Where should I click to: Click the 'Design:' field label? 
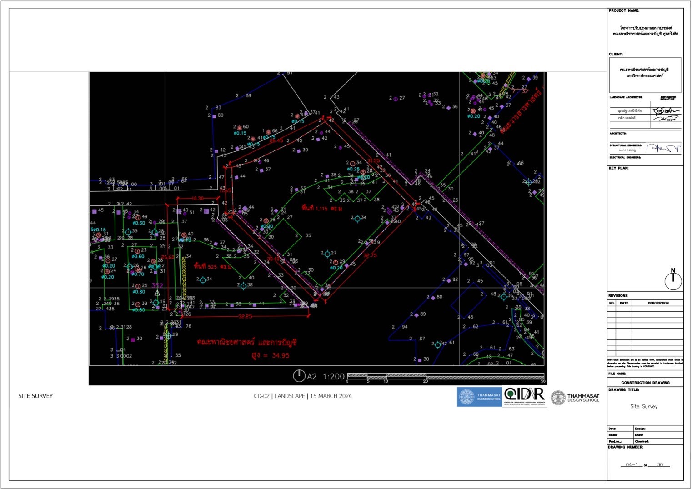click(x=640, y=429)
